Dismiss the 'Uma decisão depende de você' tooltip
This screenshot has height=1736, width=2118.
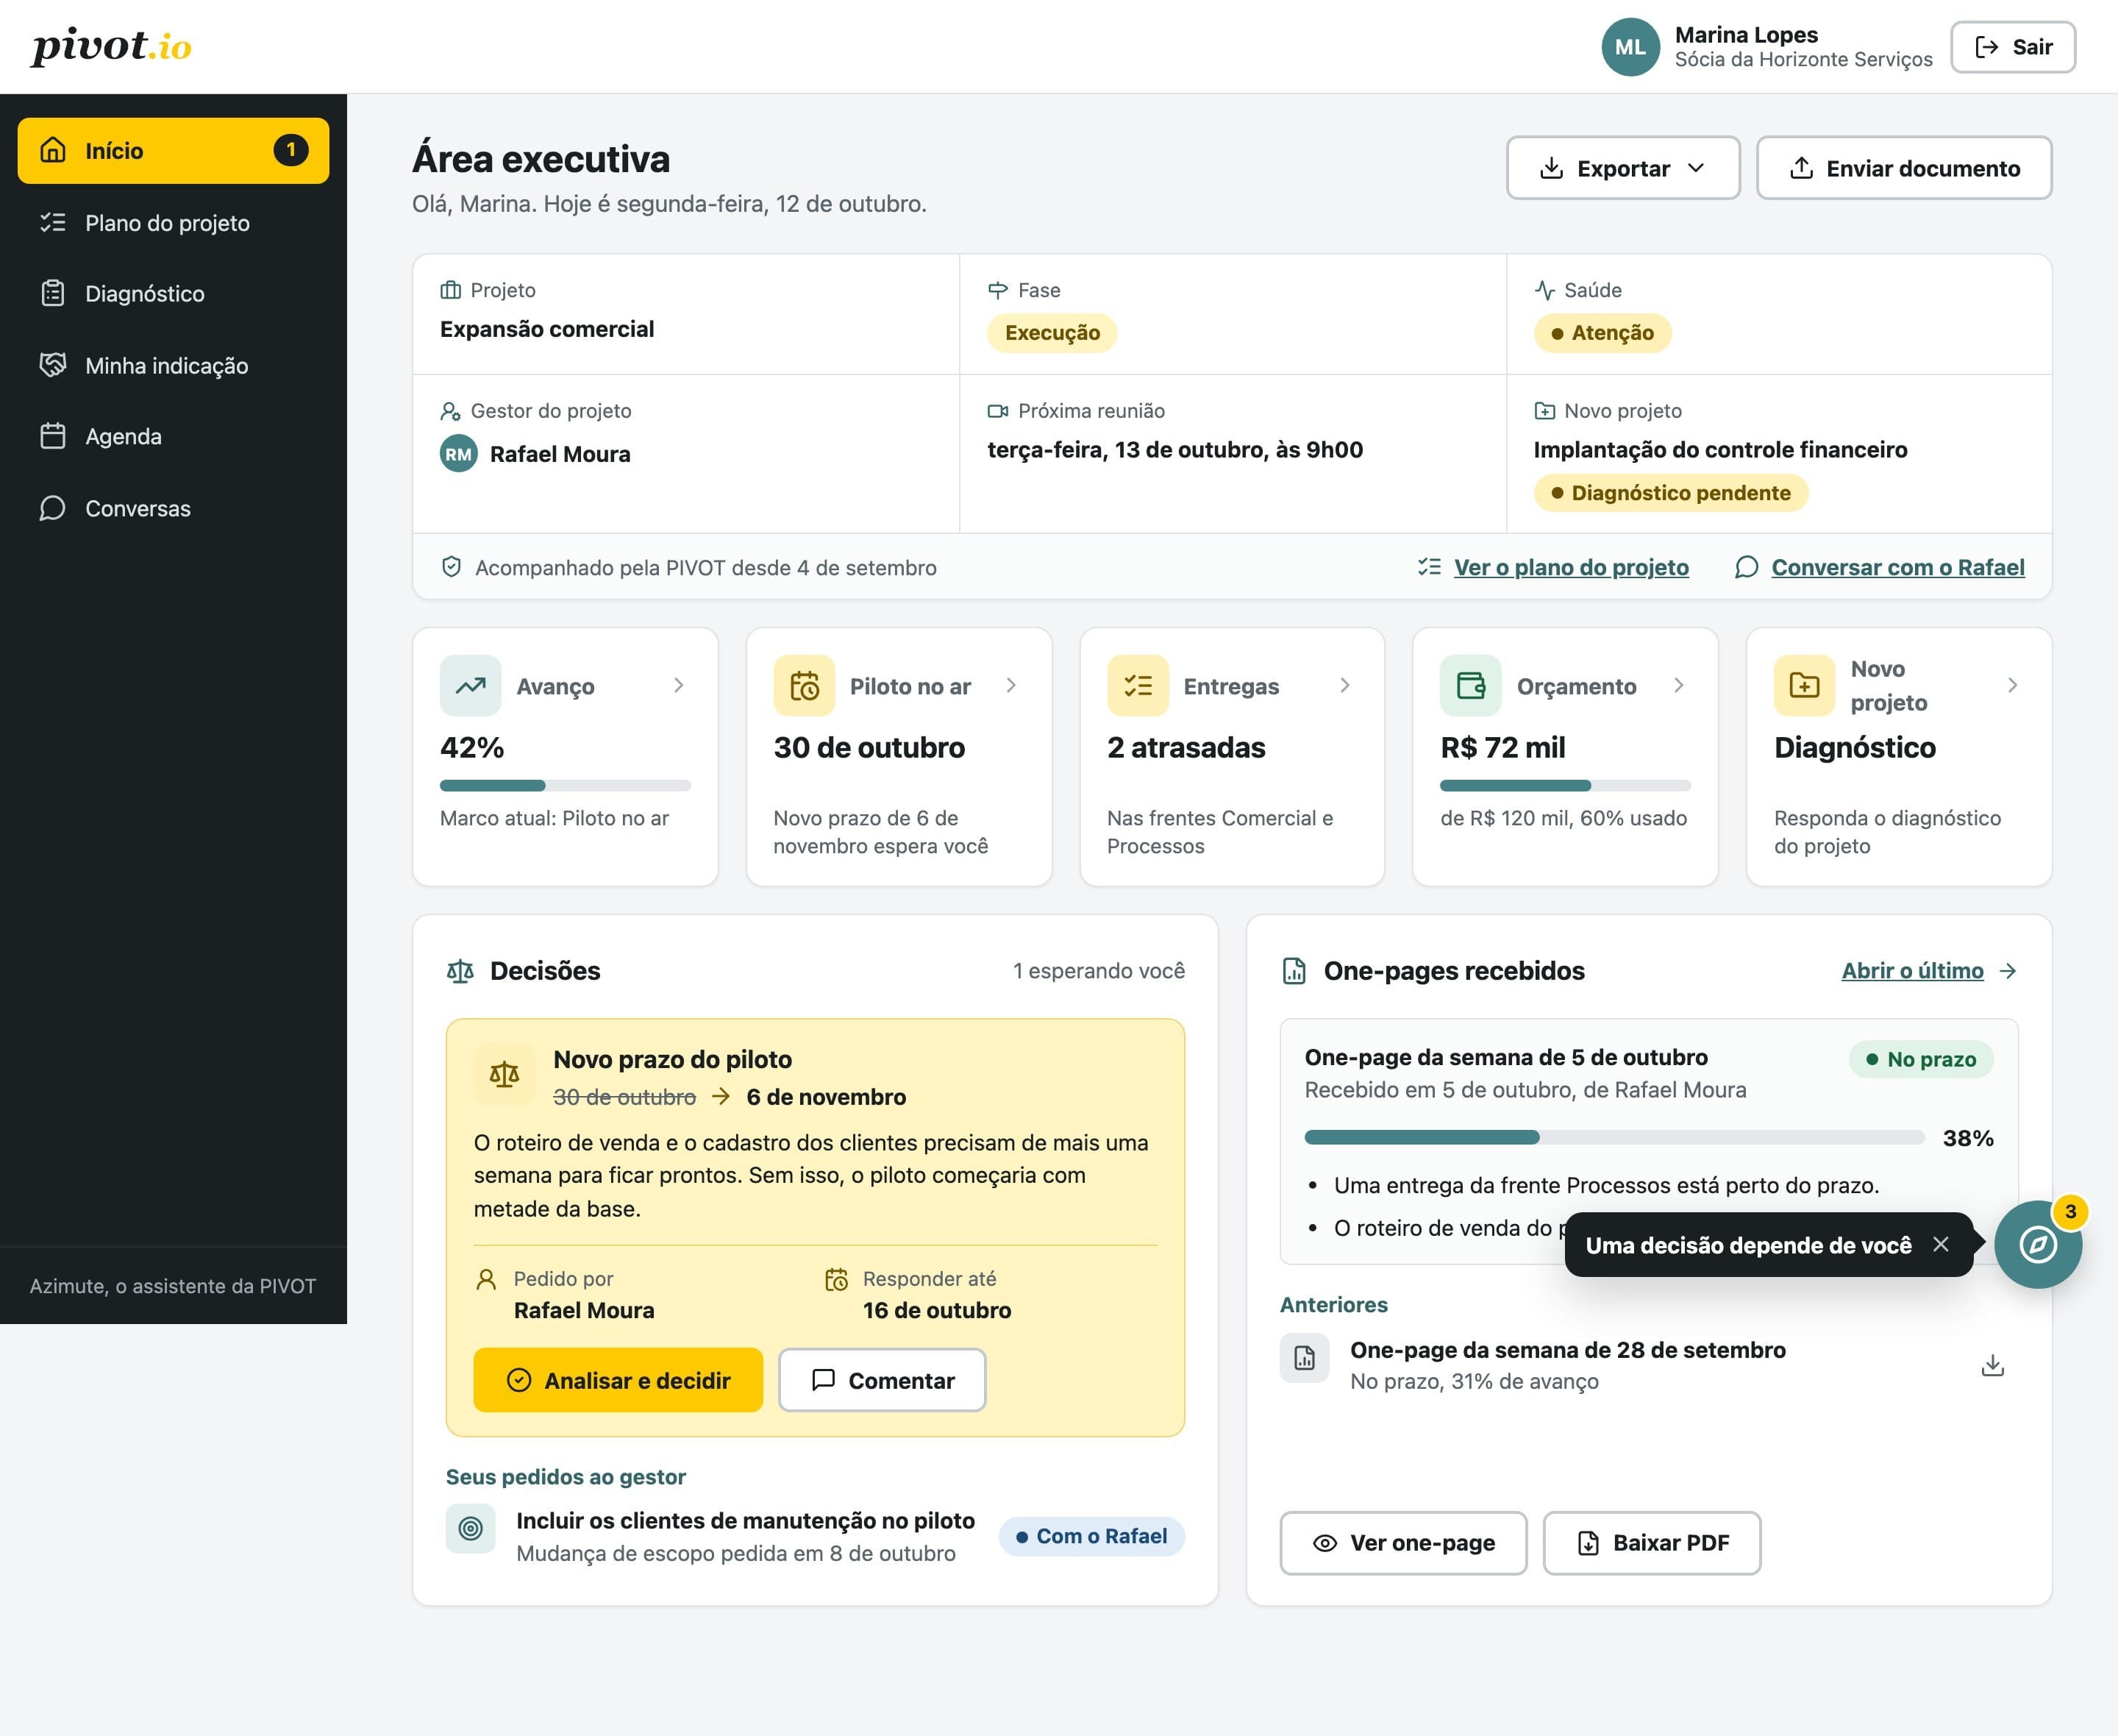pos(1941,1244)
